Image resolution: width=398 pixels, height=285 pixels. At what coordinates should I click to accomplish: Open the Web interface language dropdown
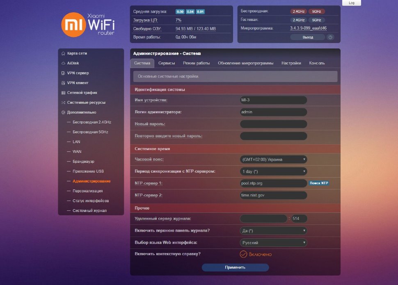click(273, 243)
